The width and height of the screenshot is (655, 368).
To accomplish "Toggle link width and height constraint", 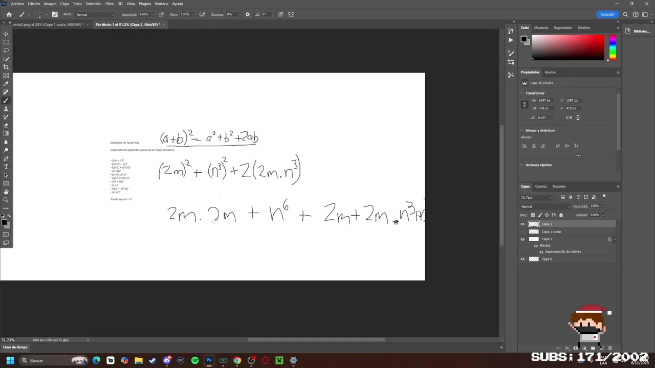I will tap(524, 104).
